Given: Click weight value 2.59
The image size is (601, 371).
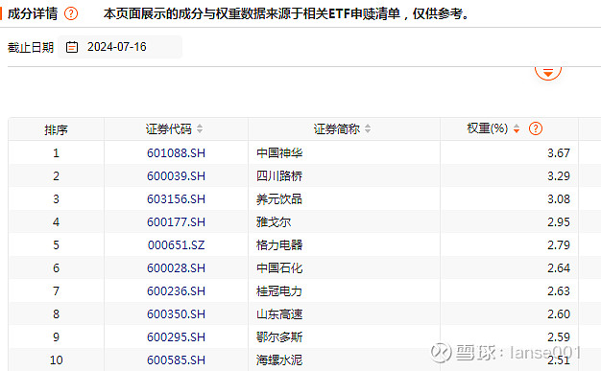Looking at the screenshot, I should [x=559, y=336].
